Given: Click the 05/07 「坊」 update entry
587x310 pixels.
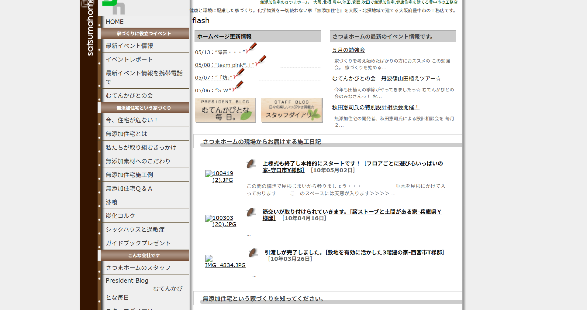Looking at the screenshot, I should (x=213, y=78).
